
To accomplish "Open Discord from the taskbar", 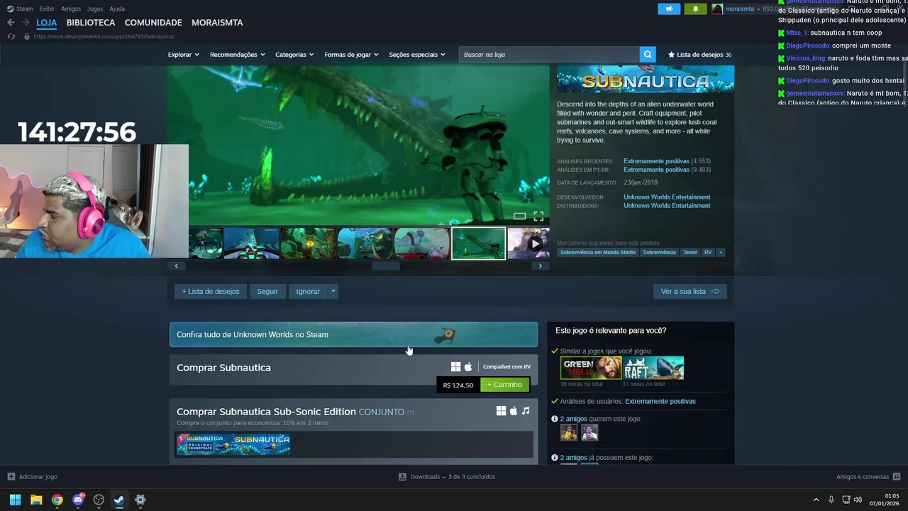I will [x=78, y=500].
